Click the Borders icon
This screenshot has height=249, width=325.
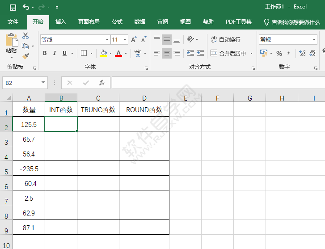point(84,53)
